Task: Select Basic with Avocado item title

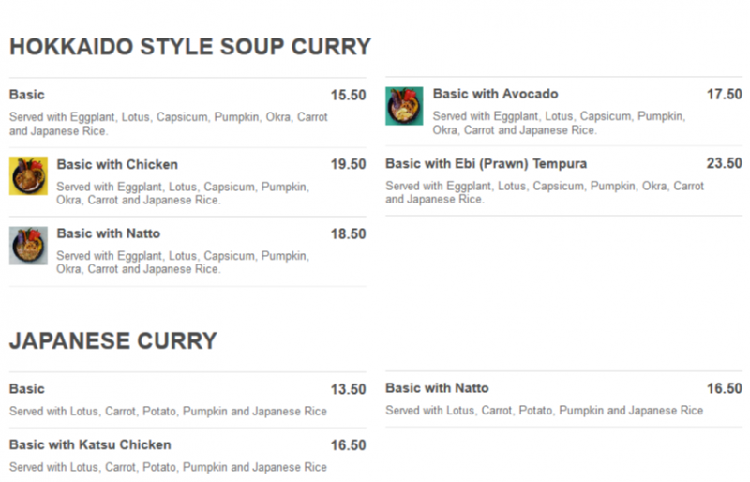Action: point(495,94)
